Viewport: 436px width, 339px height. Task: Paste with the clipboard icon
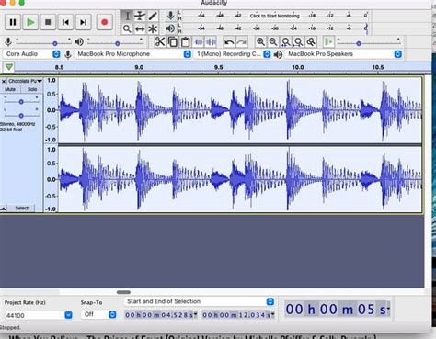click(x=185, y=41)
